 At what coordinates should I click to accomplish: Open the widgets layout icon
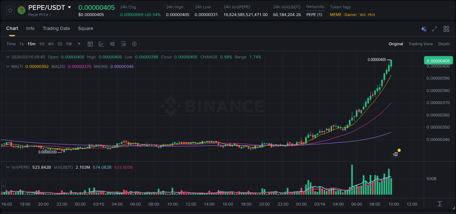pos(446,28)
